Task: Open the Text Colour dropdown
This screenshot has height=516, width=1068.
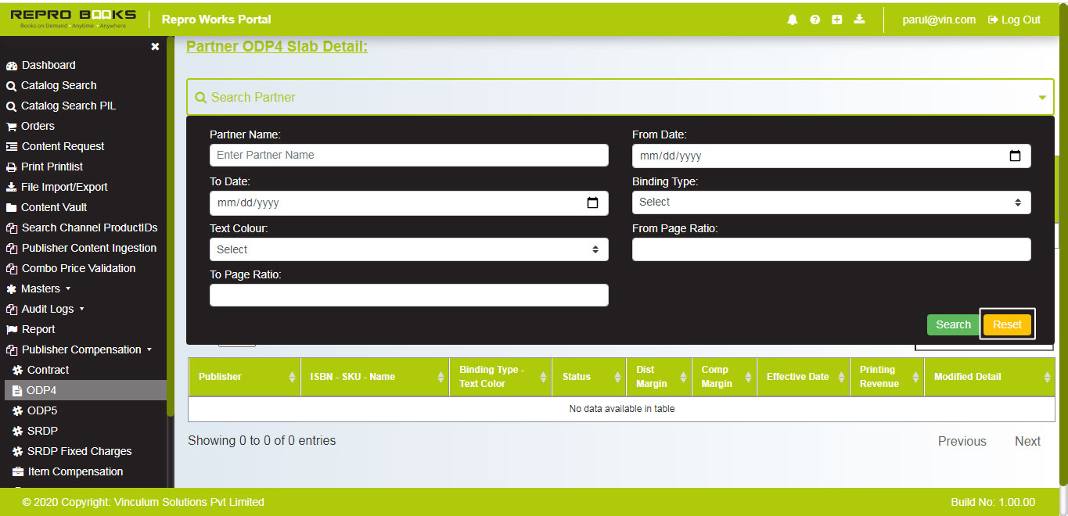Action: (x=408, y=249)
